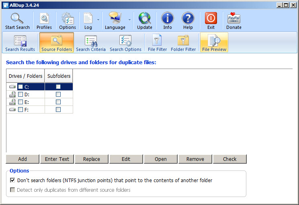Screen dimensions: 299x205
Task: Click the C: drive icon
Action: (x=12, y=87)
